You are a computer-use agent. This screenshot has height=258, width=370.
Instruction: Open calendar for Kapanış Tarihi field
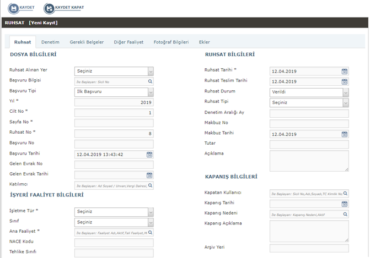[345, 204]
